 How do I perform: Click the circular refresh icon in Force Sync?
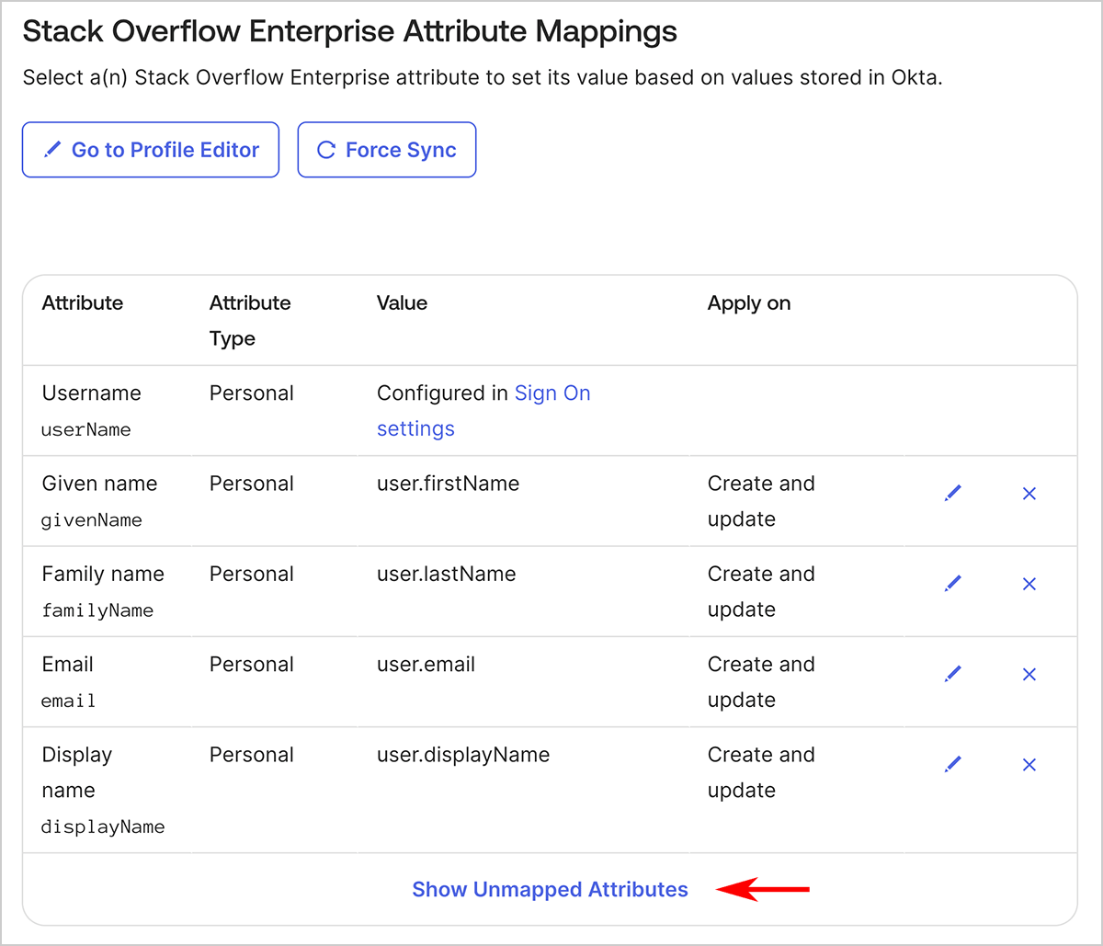(325, 150)
